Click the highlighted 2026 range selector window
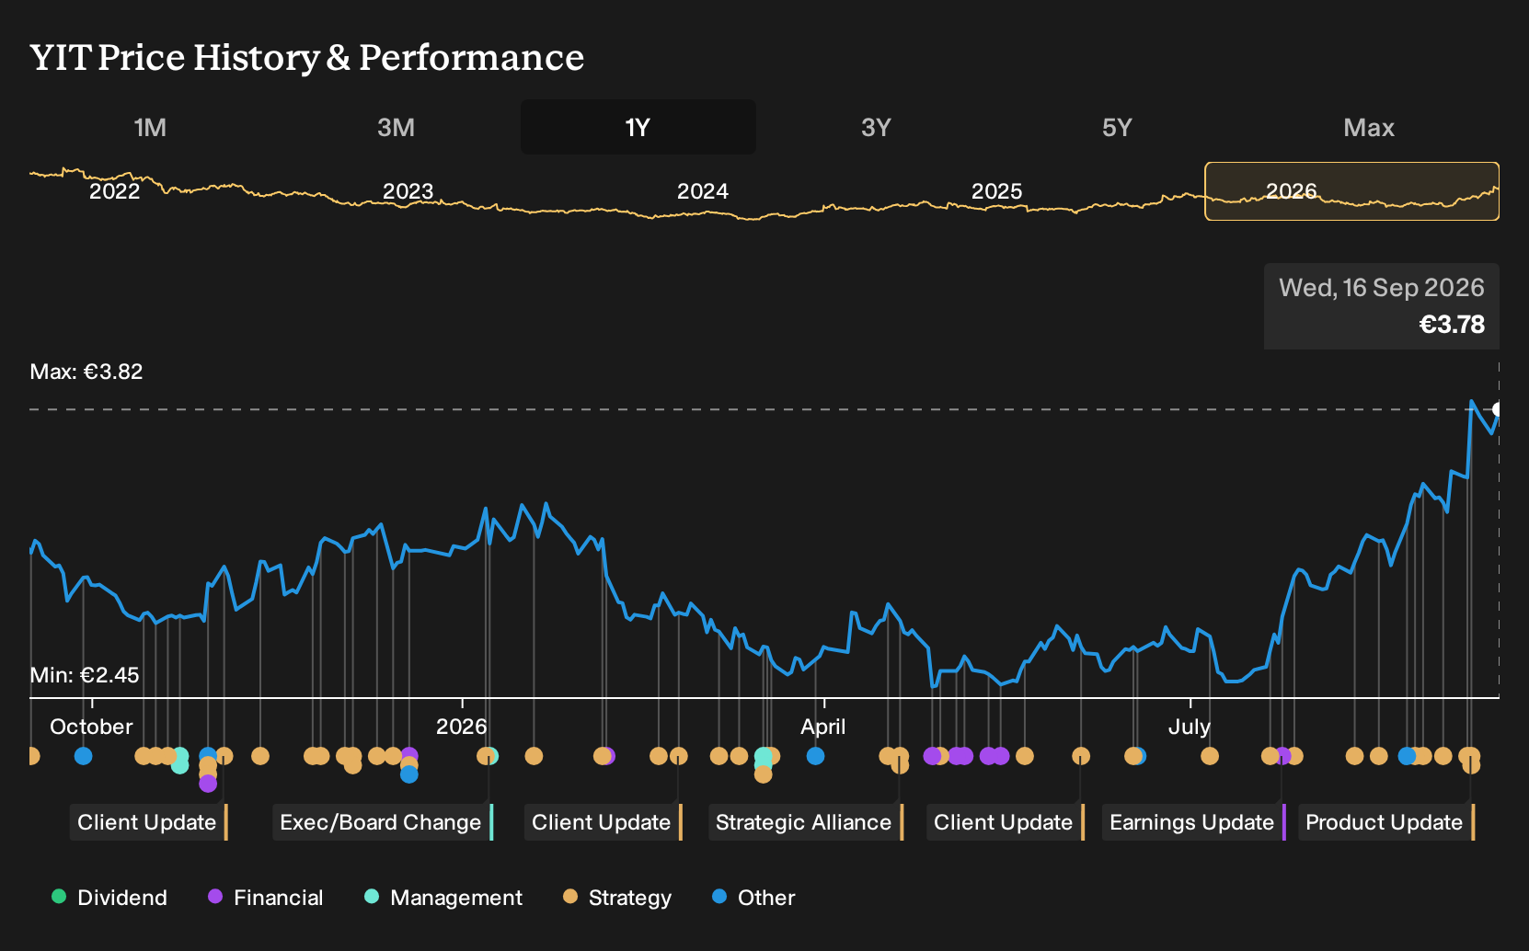1529x951 pixels. pyautogui.click(x=1351, y=191)
